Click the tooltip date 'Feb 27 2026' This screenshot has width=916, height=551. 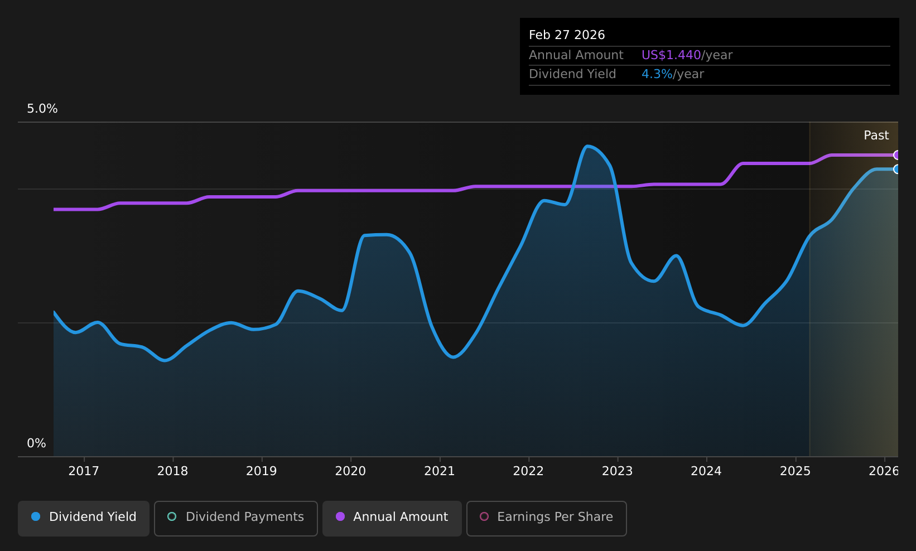[567, 35]
